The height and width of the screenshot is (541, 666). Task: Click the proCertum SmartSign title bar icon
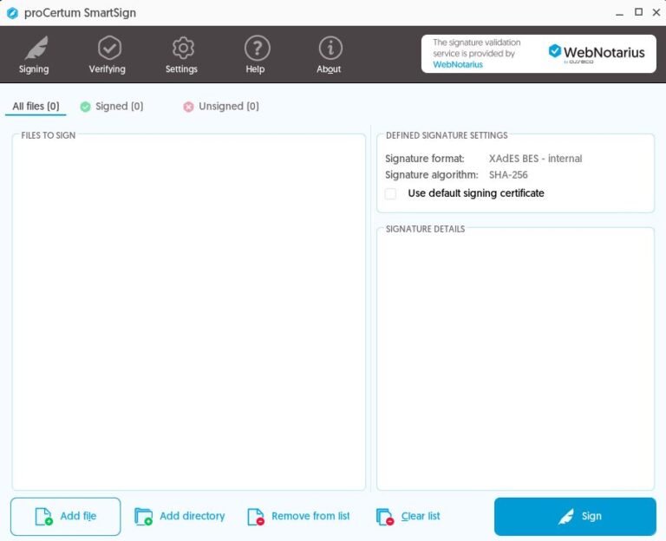click(x=12, y=13)
